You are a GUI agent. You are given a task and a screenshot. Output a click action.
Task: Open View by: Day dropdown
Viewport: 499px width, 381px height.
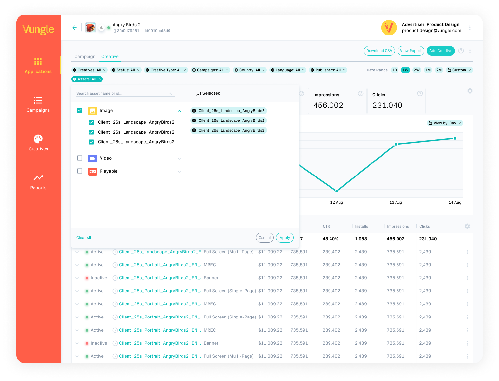[445, 123]
